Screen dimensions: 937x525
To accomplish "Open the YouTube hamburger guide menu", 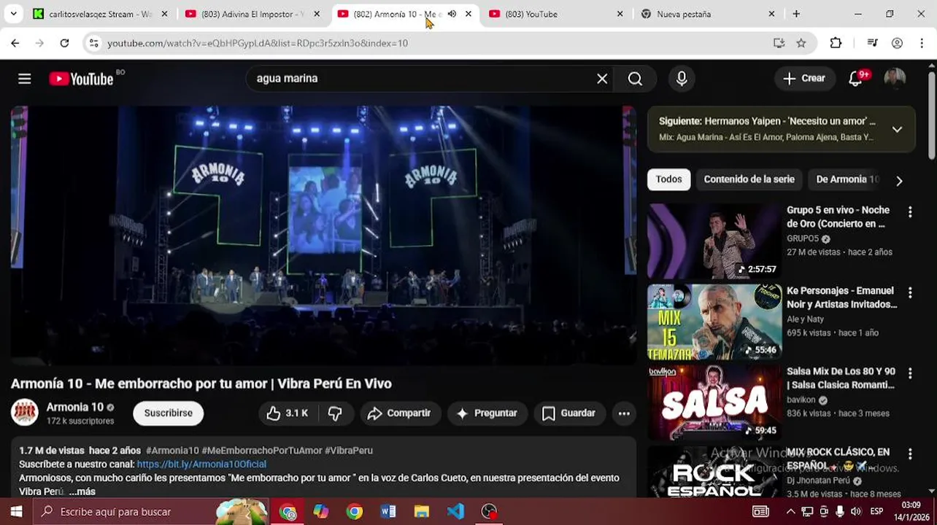I will pyautogui.click(x=25, y=79).
